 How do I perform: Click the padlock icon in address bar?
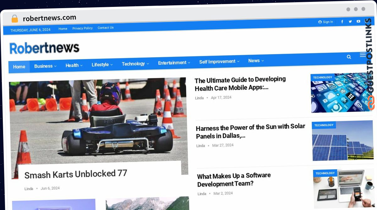(14, 18)
